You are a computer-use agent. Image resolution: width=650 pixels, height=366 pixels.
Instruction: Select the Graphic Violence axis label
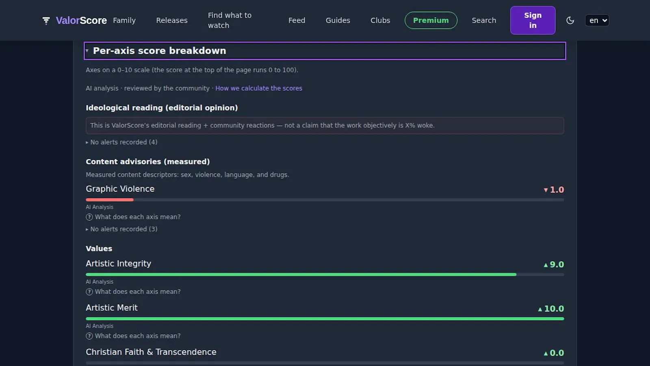(120, 189)
